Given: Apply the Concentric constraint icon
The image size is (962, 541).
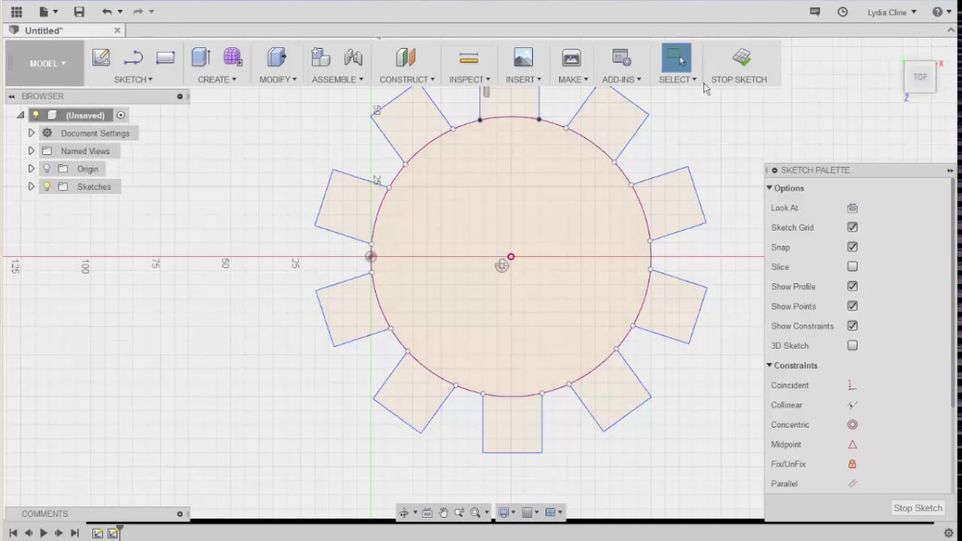Looking at the screenshot, I should (x=852, y=425).
